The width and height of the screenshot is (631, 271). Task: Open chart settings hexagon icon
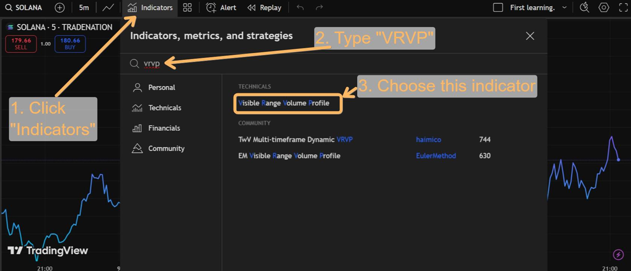tap(604, 8)
